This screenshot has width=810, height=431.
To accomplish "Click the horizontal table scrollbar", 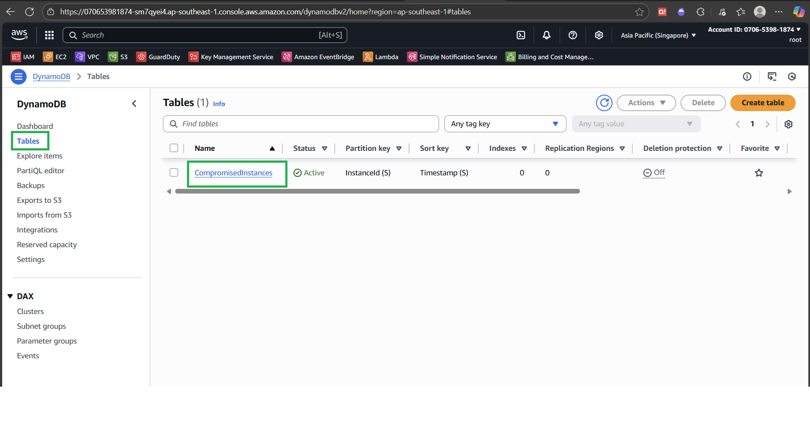I will (x=377, y=191).
